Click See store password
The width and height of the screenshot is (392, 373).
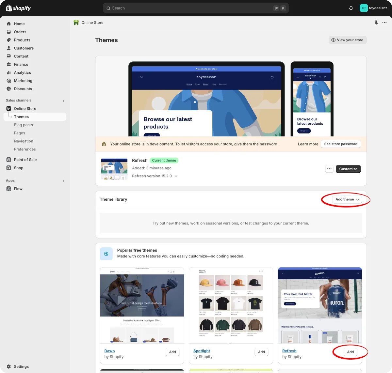[341, 144]
